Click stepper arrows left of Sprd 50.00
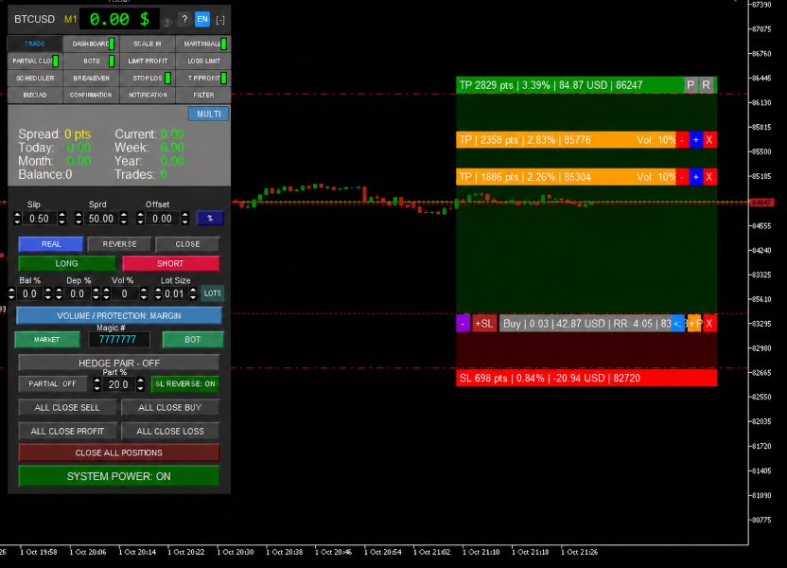The width and height of the screenshot is (787, 568). coord(79,219)
